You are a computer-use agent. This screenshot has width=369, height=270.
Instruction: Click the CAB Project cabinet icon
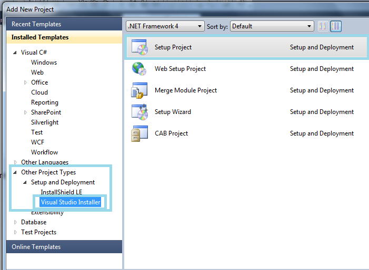[x=139, y=133]
